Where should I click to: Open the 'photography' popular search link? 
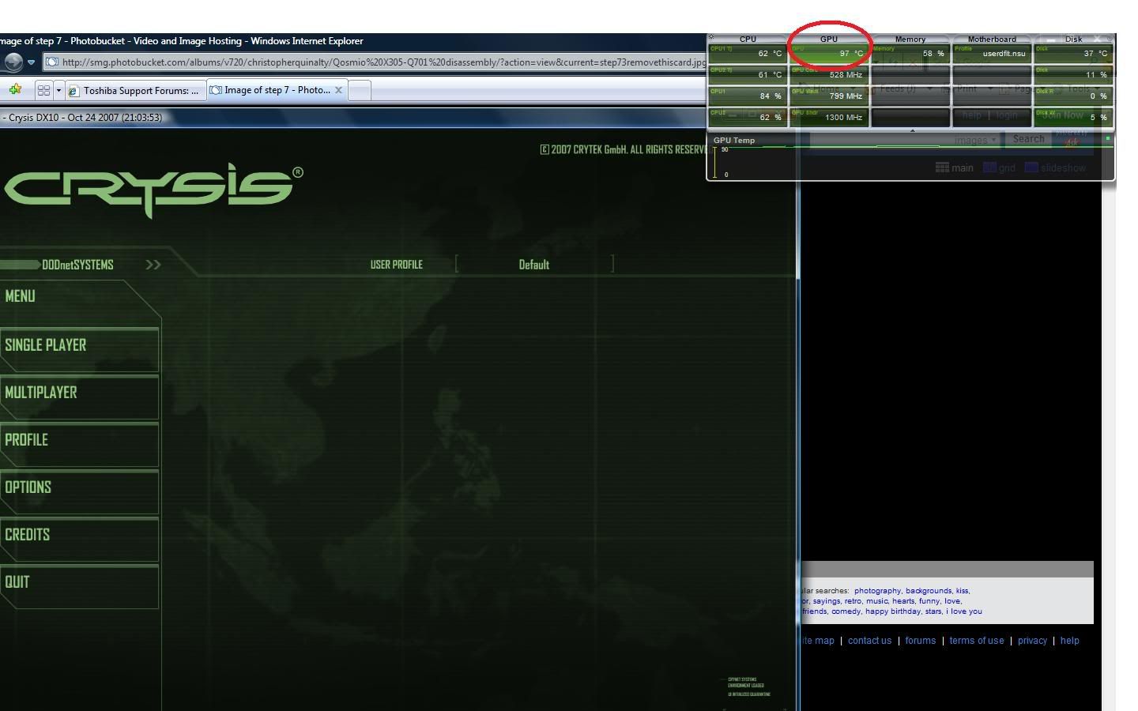pyautogui.click(x=877, y=591)
